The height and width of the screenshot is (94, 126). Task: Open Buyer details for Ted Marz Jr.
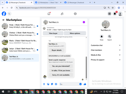click(57, 50)
